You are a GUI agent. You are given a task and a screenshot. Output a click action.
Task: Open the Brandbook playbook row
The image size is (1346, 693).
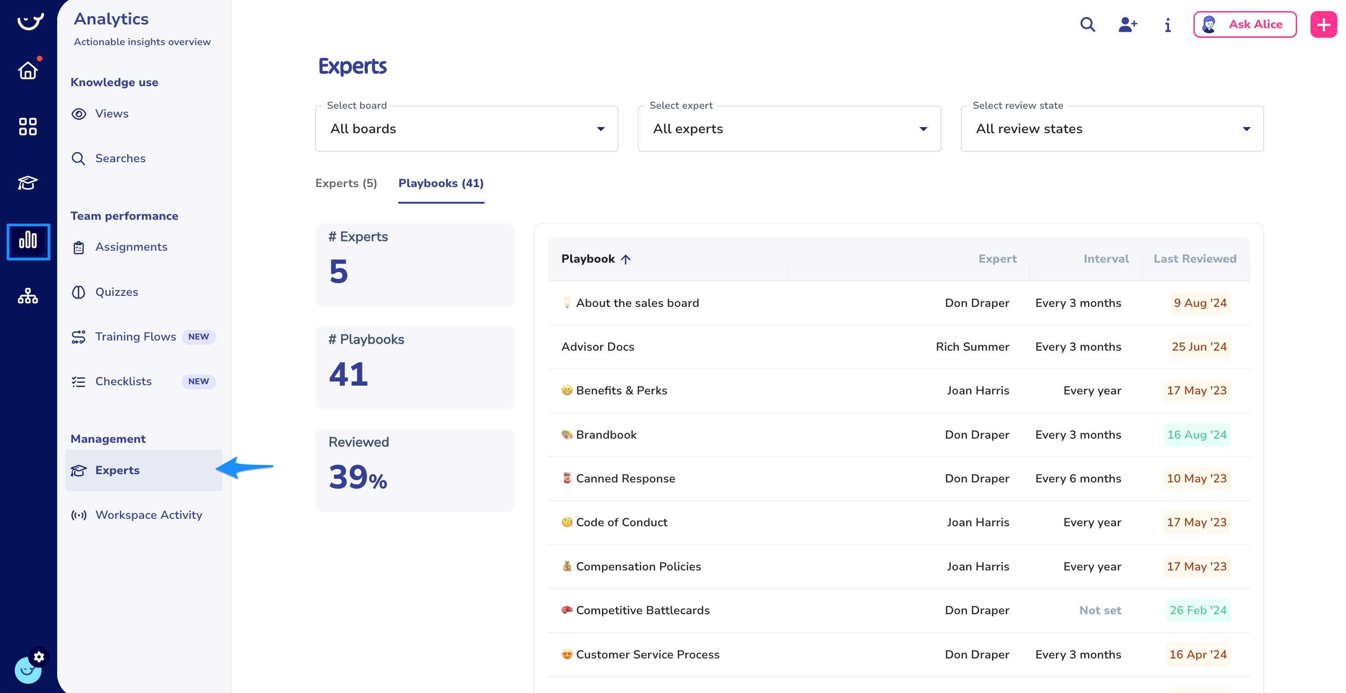point(606,435)
